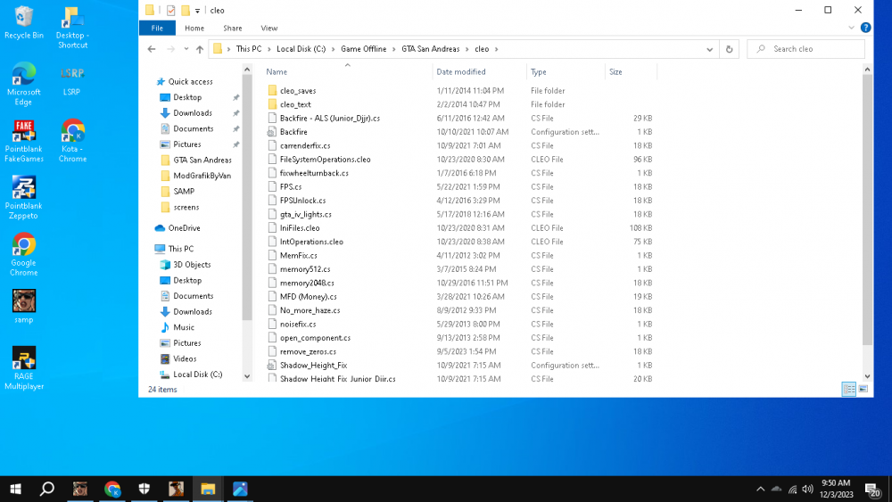Screen dimensions: 892x502
Task: Open the Desktop - Shortcut icon
Action: click(72, 28)
